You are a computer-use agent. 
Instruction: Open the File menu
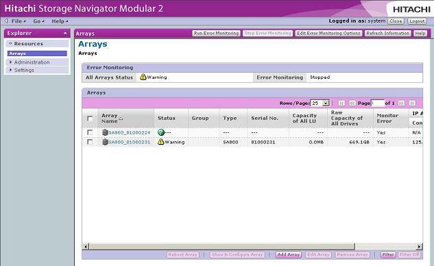point(19,21)
